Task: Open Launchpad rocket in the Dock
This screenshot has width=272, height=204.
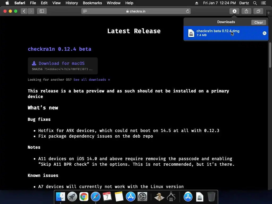Action: [x=72, y=197]
